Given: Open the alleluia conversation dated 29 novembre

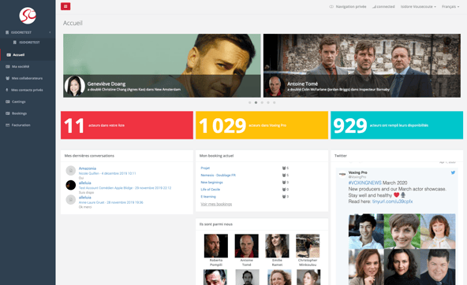Looking at the screenshot, I should (85, 183).
